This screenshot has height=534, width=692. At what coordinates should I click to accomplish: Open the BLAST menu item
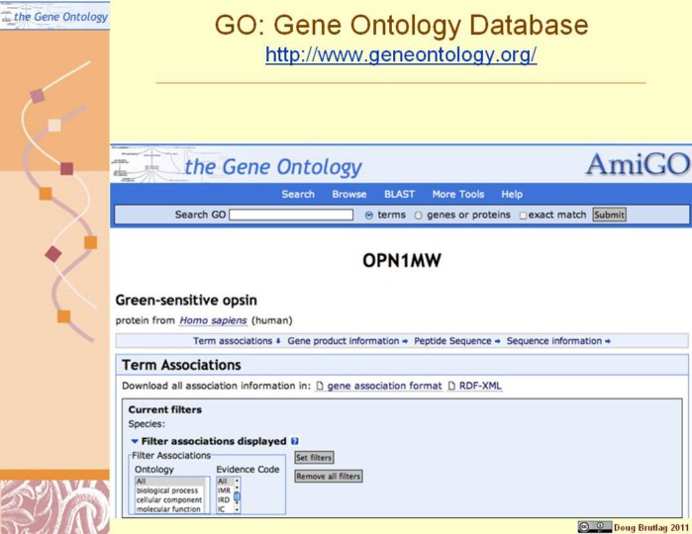coord(399,194)
